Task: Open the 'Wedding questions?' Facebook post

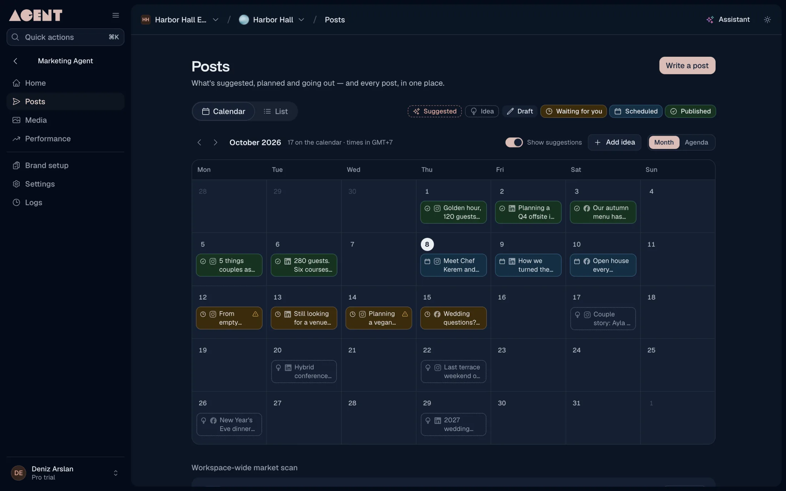Action: tap(453, 318)
